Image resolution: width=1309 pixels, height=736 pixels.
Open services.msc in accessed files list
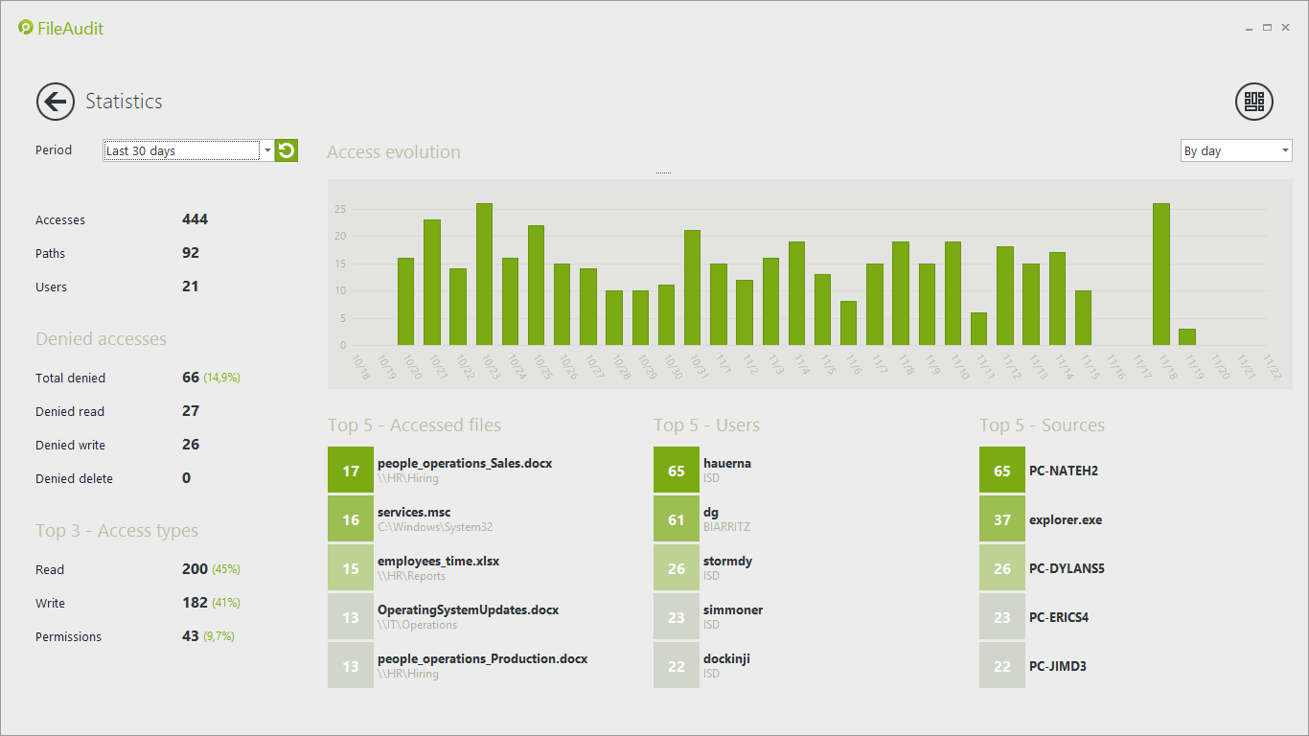tap(414, 513)
